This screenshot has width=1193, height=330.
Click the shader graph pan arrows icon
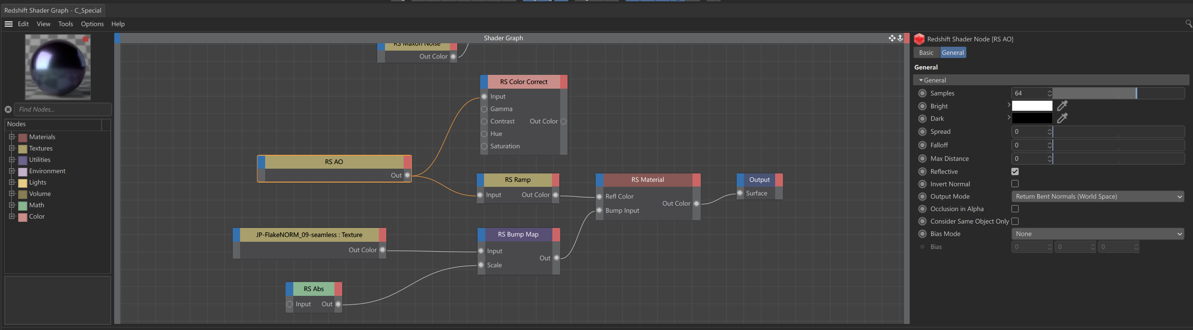click(892, 38)
